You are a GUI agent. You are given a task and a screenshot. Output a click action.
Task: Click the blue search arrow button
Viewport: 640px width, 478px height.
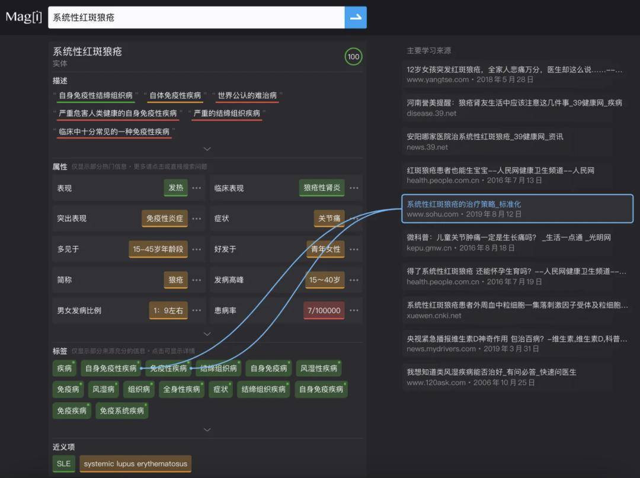(356, 18)
